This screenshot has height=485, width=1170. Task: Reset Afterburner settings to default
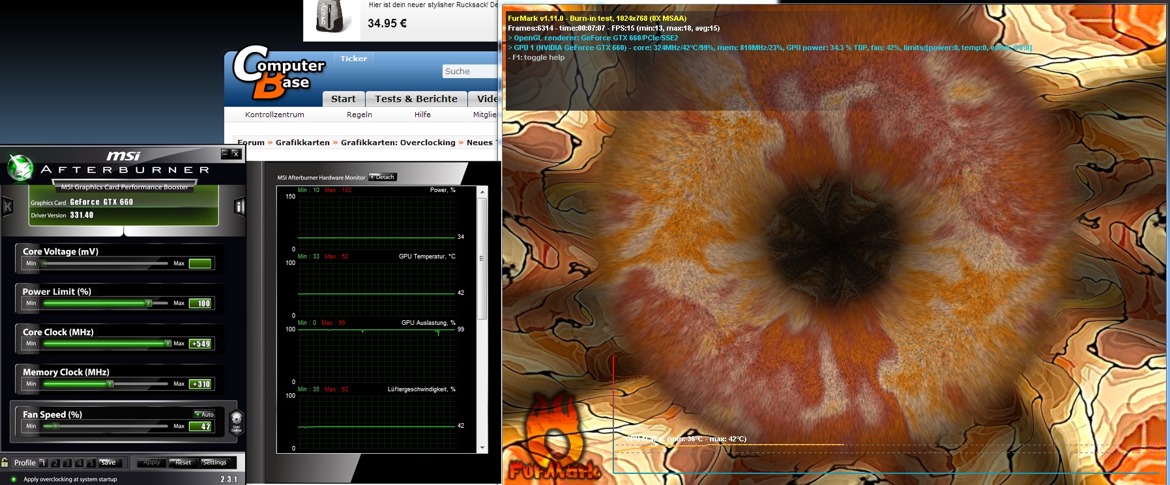183,463
